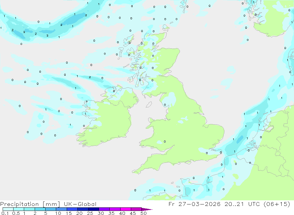The width and height of the screenshot is (294, 215).
Task: Select the 1–2 mm legend swatch
Action: tap(29, 209)
